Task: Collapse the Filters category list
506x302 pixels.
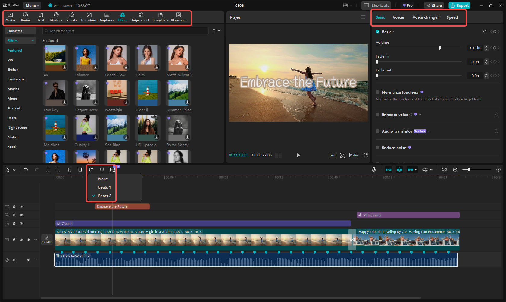Action: [33, 41]
